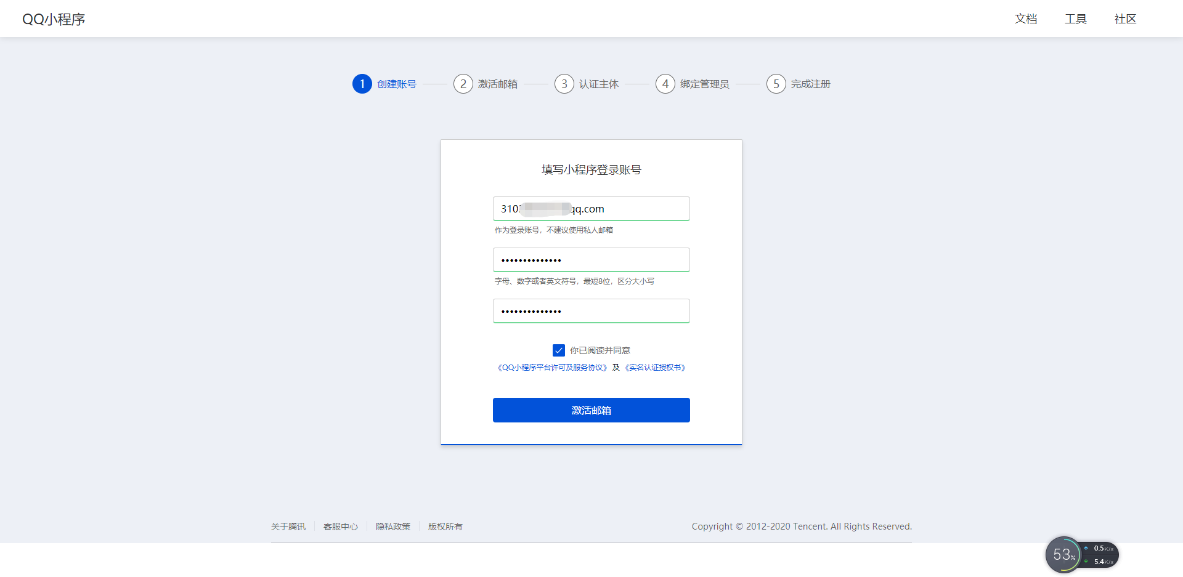Open 《实名认证授权书》 link
Image resolution: width=1183 pixels, height=577 pixels.
(656, 368)
